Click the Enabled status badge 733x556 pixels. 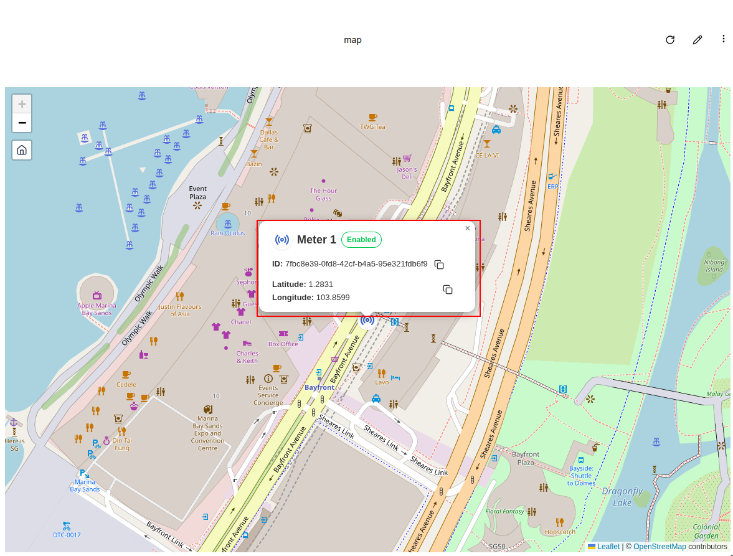[x=361, y=240]
